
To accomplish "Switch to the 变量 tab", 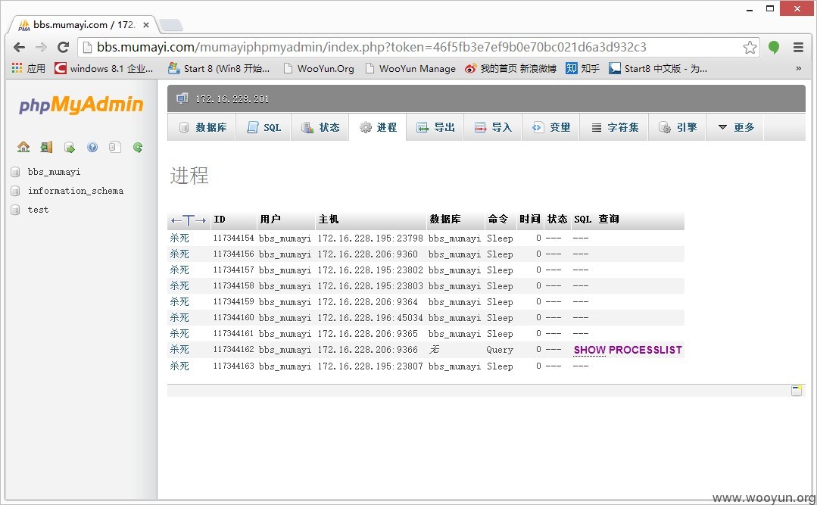I will pyautogui.click(x=550, y=127).
